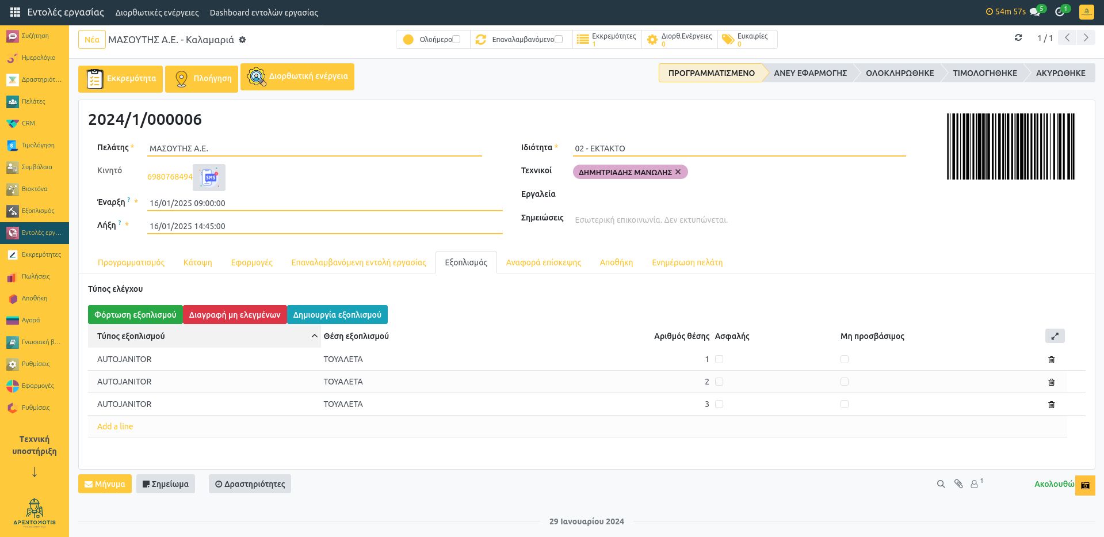This screenshot has height=537, width=1104.
Task: Click the camera button in chatter
Action: pos(1085,485)
